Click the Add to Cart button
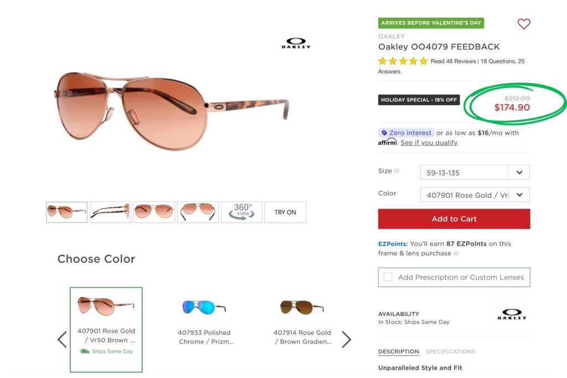Screen dimensions: 567x378 (453, 219)
